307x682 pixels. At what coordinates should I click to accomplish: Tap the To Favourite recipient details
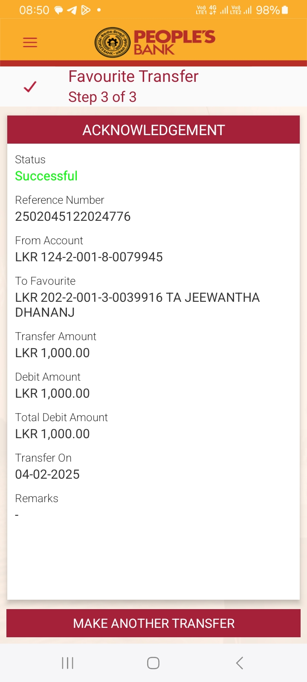coord(137,305)
